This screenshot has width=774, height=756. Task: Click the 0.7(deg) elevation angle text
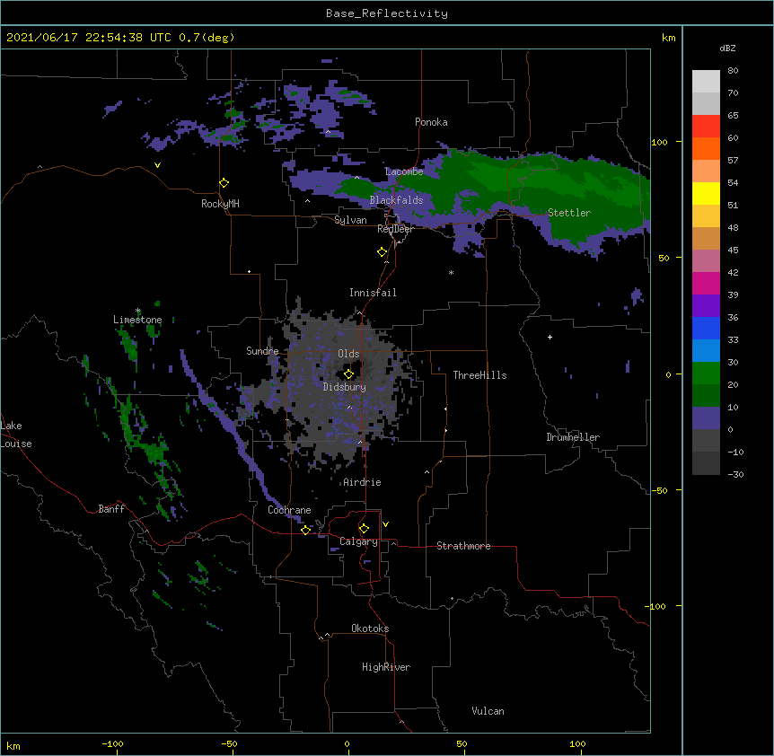pos(207,38)
